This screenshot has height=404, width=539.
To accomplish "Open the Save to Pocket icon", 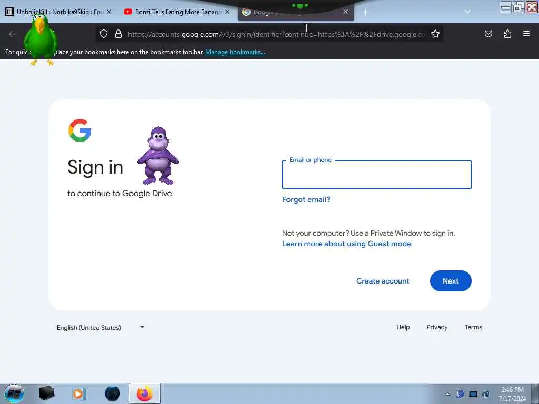I will [x=488, y=34].
